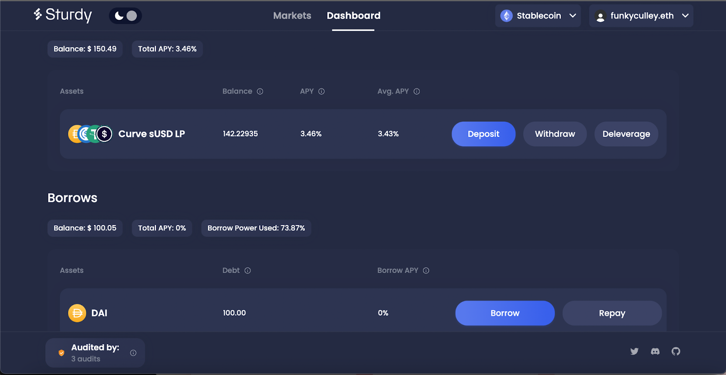The width and height of the screenshot is (726, 375).
Task: Click the Ethereum icon beside Stablecoin
Action: click(x=506, y=16)
